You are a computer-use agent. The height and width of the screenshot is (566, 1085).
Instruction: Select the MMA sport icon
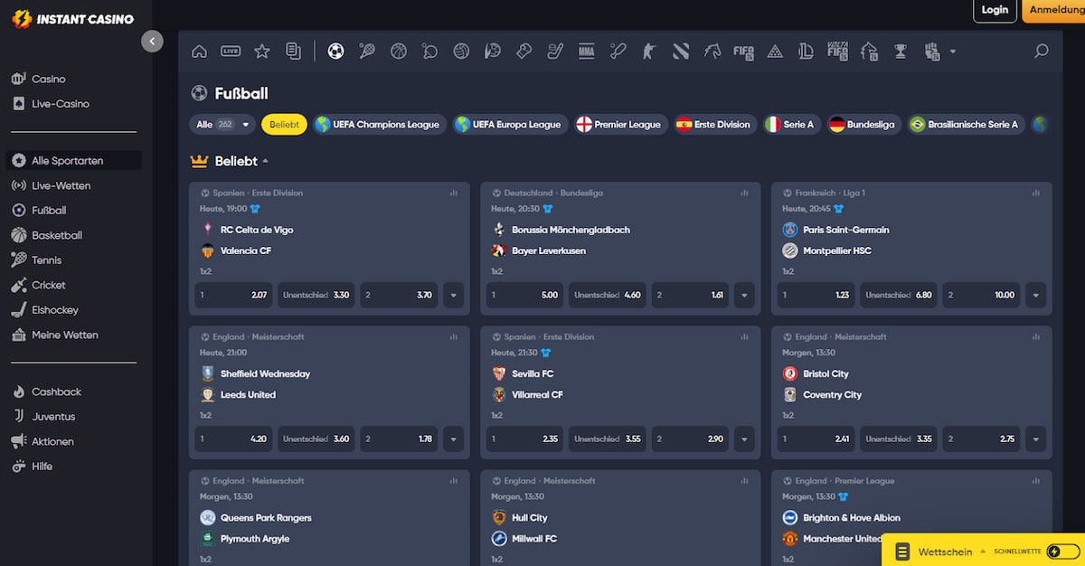pos(586,52)
